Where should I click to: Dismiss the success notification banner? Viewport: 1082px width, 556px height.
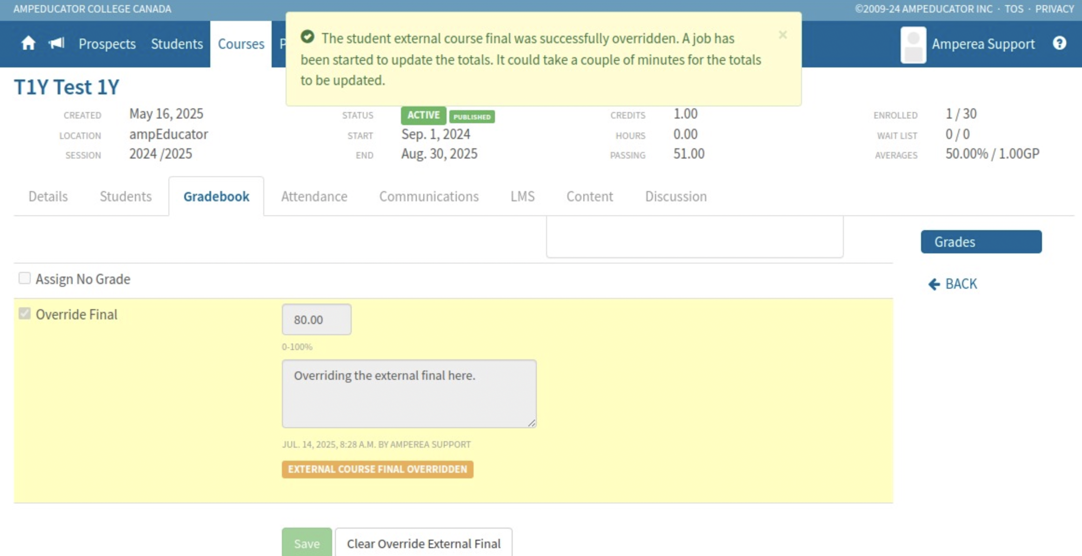pyautogui.click(x=782, y=35)
